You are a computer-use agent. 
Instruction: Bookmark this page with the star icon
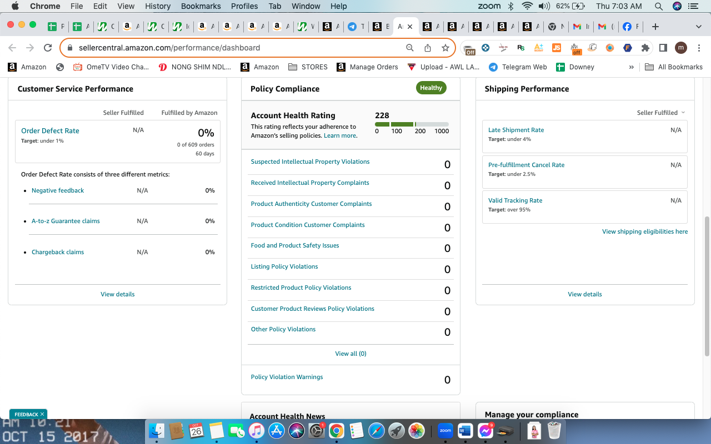click(x=445, y=48)
